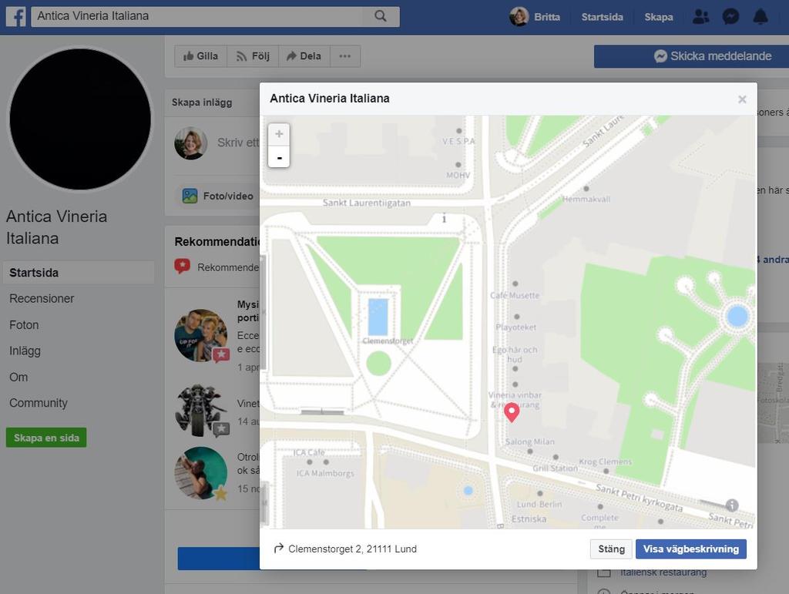
Task: Click the Gilla button
Action: click(x=201, y=55)
